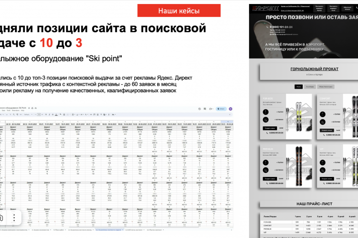Click the order button in COMFORT card
This screenshot has height=238, width=358.
click(x=327, y=130)
